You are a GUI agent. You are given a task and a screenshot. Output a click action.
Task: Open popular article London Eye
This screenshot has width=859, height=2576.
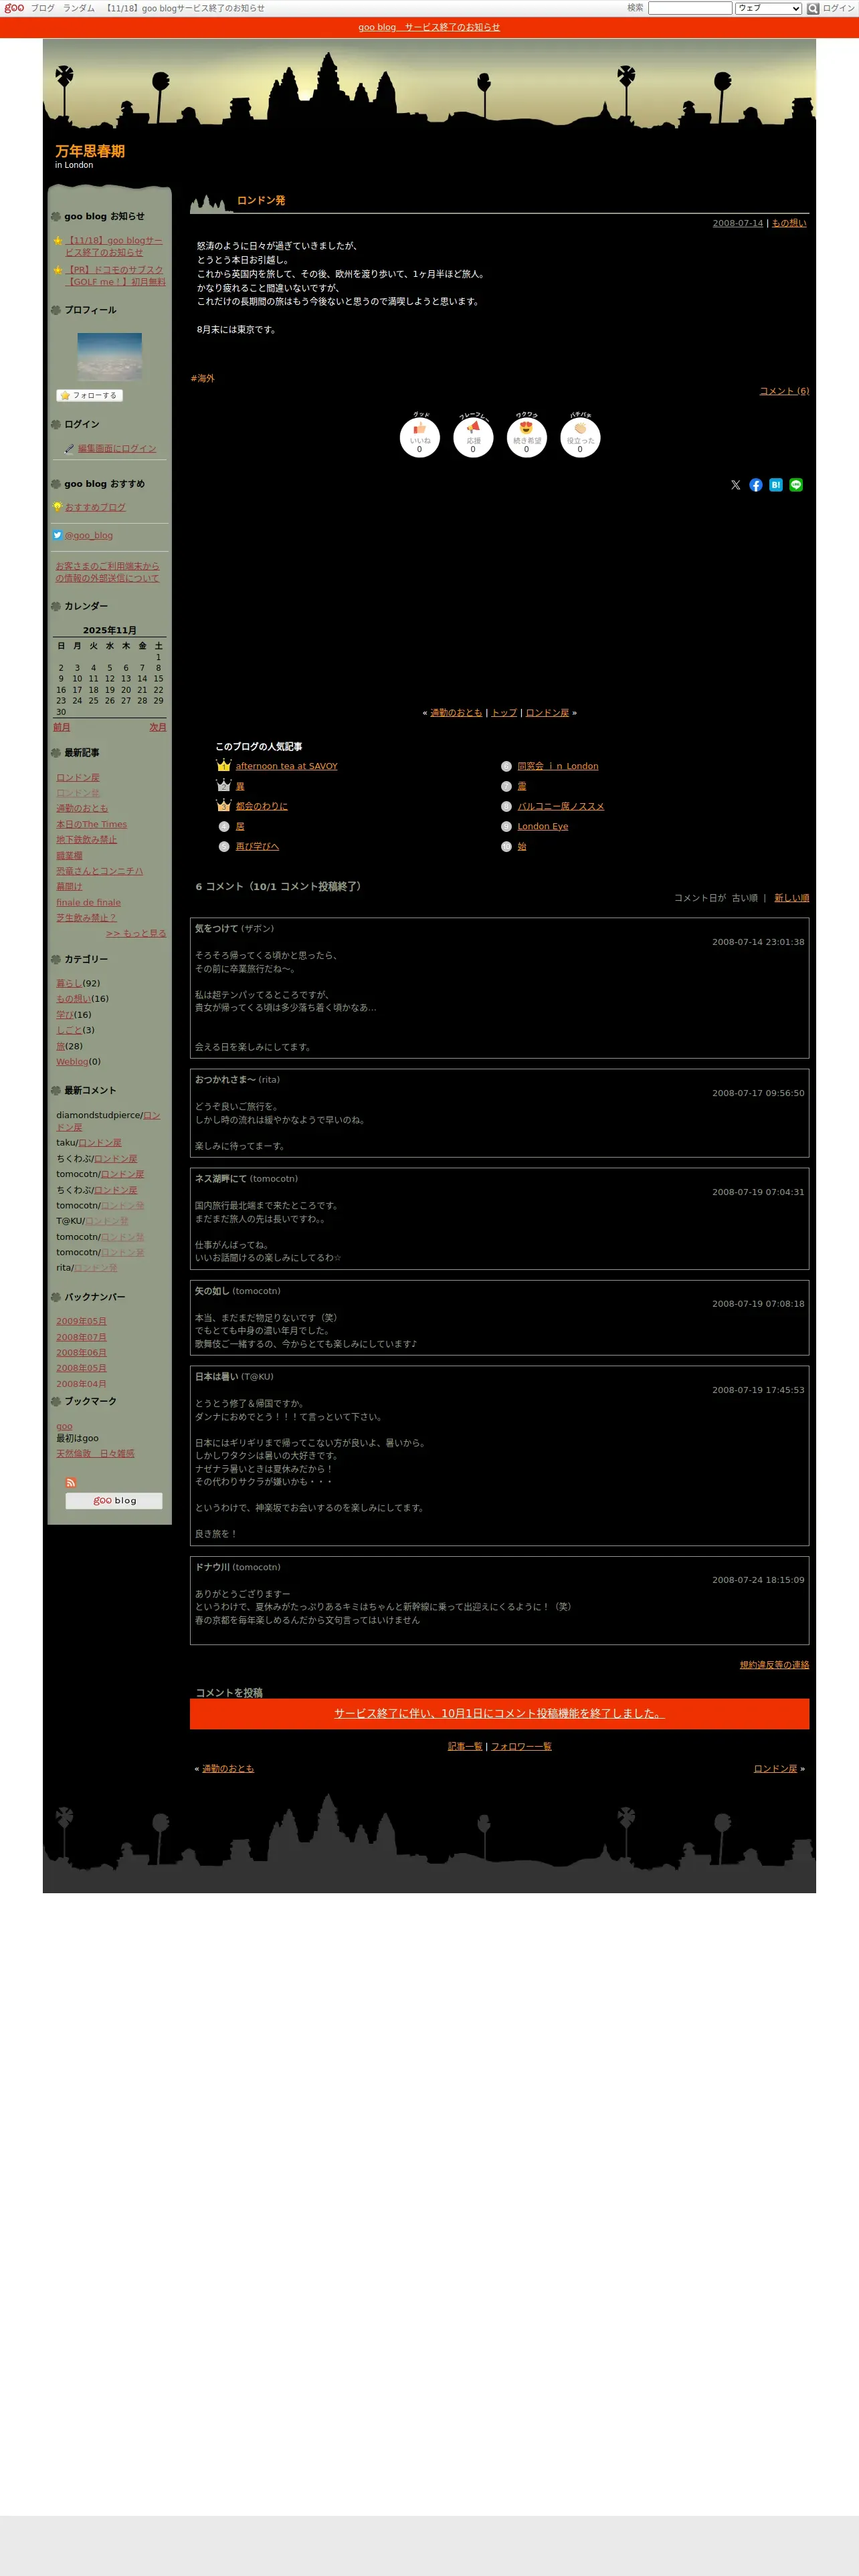[543, 826]
